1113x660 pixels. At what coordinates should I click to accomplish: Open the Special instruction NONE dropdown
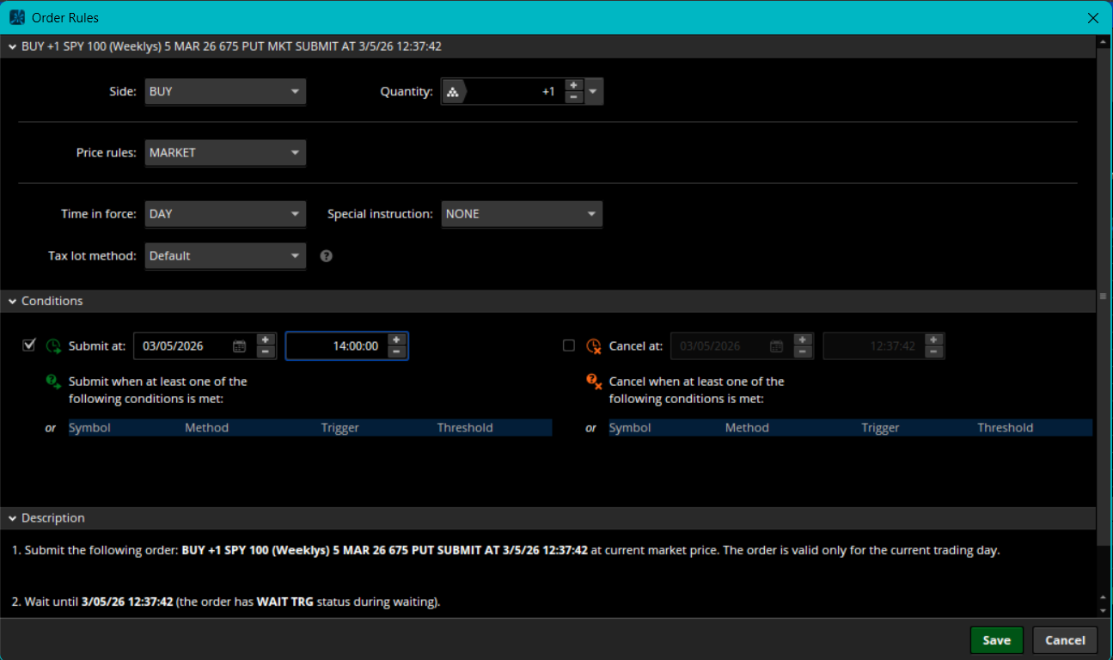click(x=522, y=214)
